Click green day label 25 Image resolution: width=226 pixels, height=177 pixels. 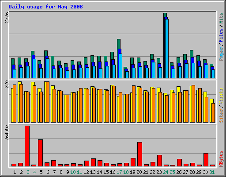[x=172, y=172]
